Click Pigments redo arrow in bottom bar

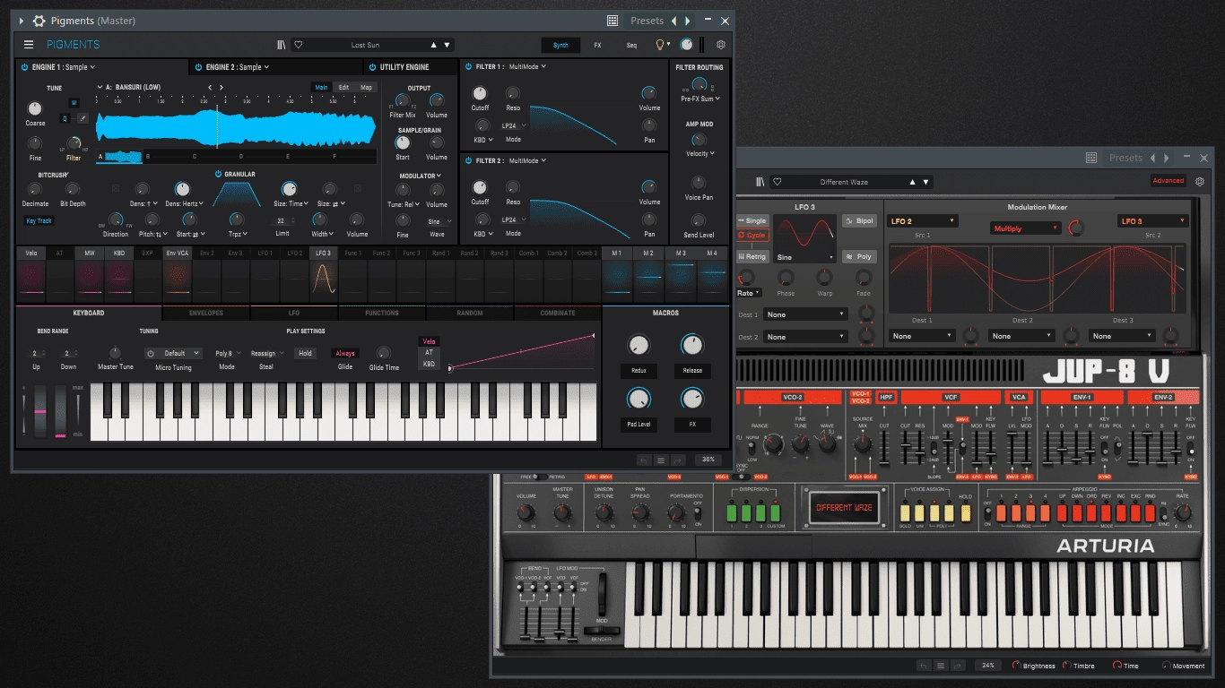679,460
